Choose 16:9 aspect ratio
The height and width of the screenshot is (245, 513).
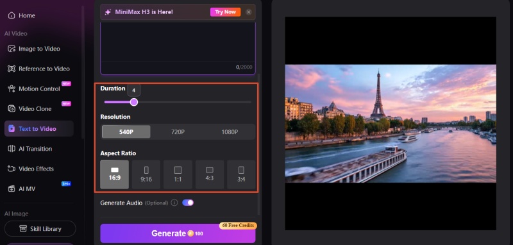(x=115, y=174)
